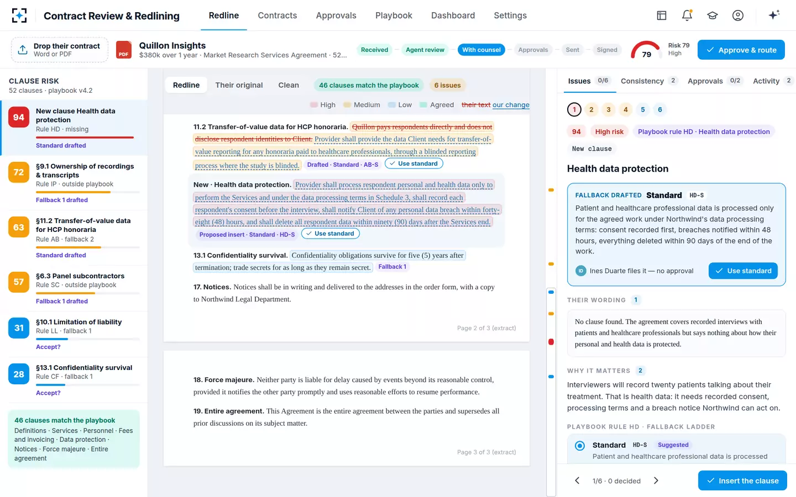
Task: Click the red marker on scroll minimap
Action: [x=551, y=342]
